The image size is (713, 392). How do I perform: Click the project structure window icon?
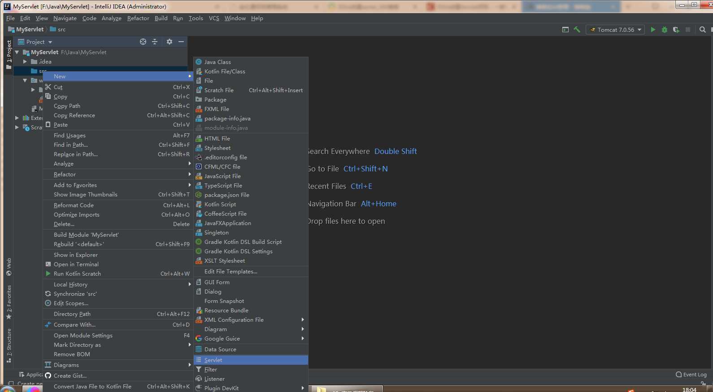tap(565, 30)
